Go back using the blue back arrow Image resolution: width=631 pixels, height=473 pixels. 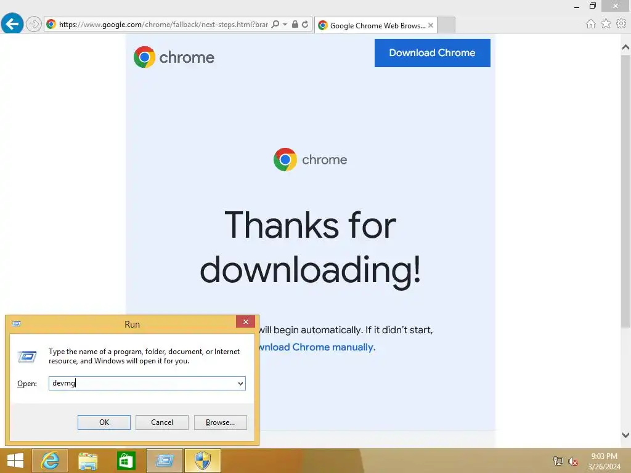(x=12, y=24)
